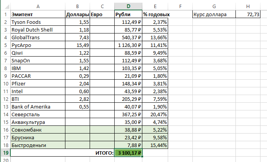Viewport: 267px width, 162px height.
Task: Select ruble value 85,77 ₽
Action: [128, 30]
